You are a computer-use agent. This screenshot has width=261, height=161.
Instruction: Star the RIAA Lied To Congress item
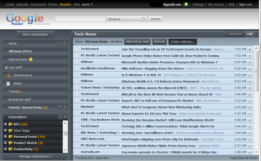tap(77, 107)
